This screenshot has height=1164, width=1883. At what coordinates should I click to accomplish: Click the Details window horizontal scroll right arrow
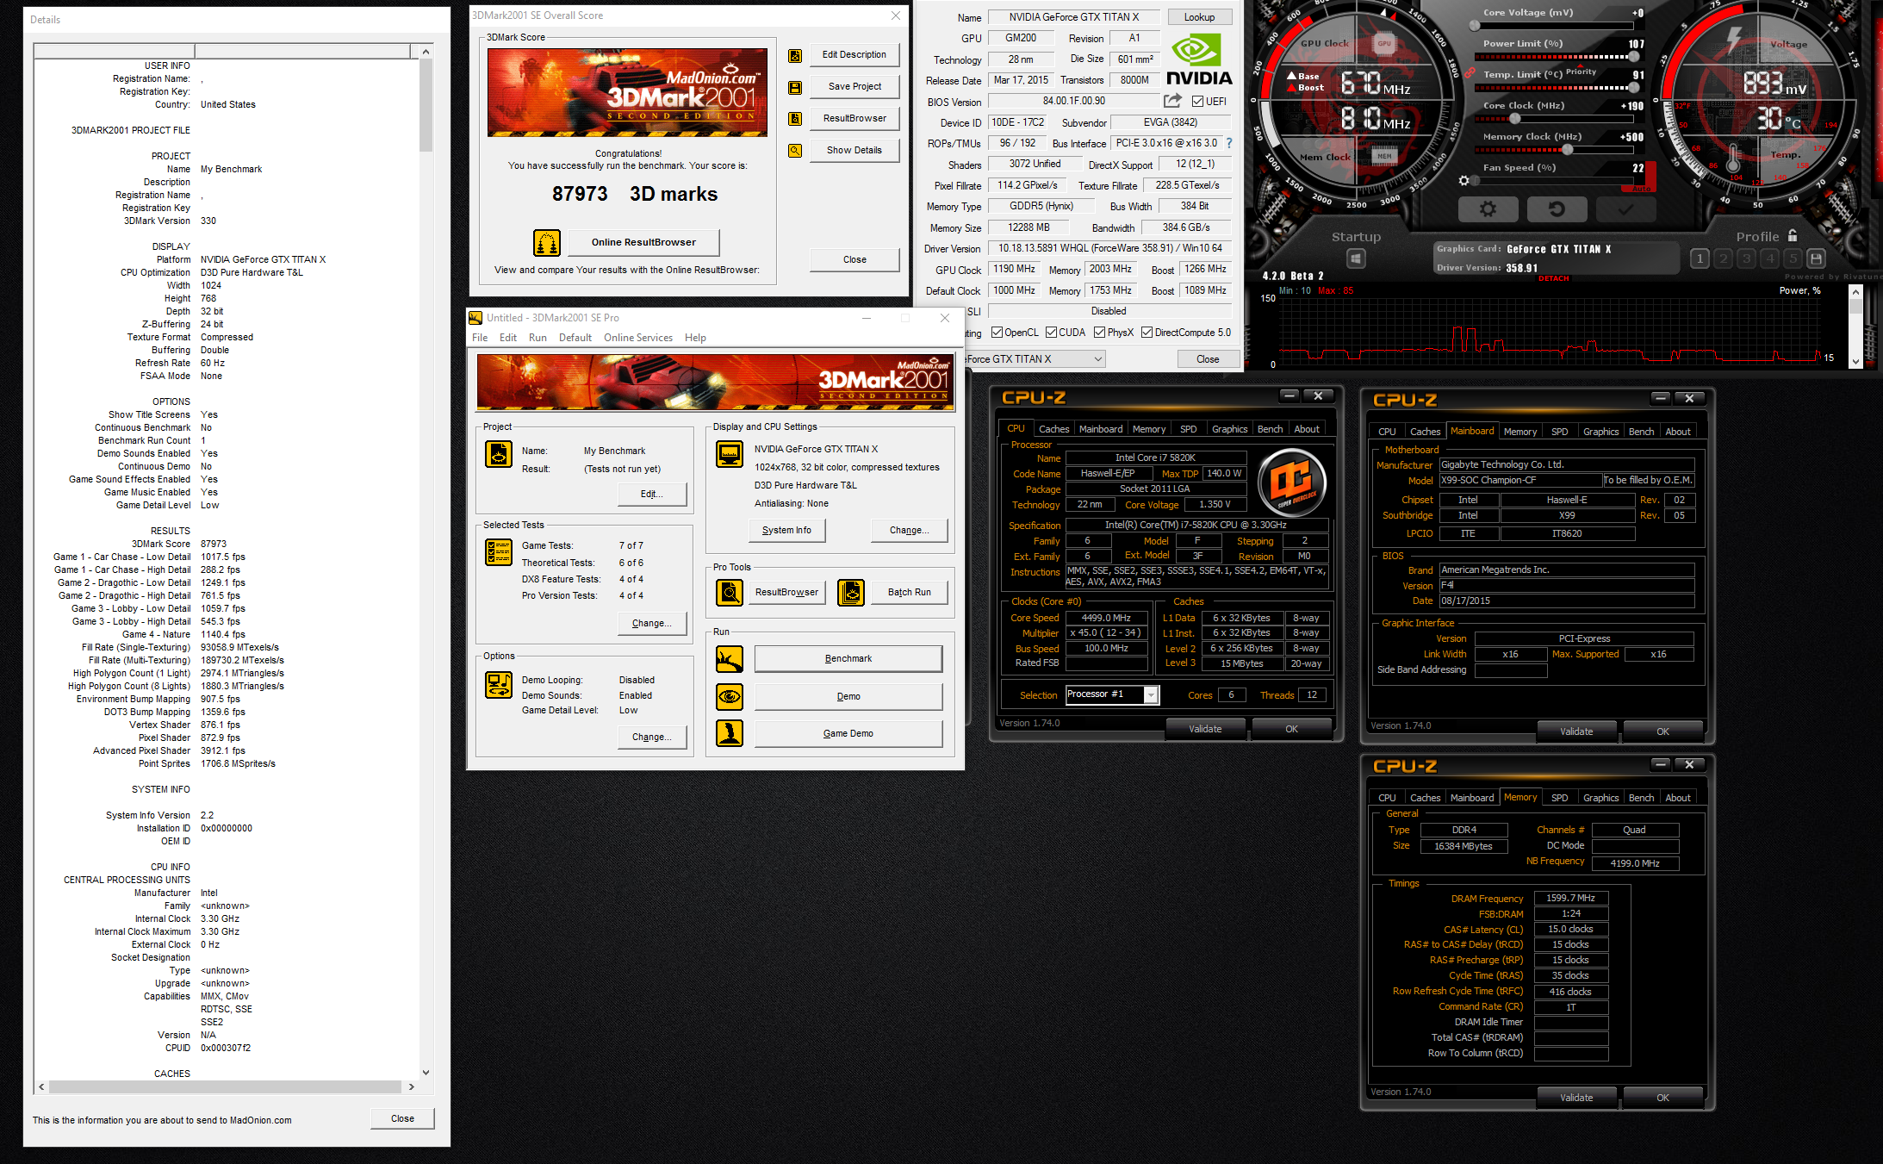pyautogui.click(x=412, y=1087)
